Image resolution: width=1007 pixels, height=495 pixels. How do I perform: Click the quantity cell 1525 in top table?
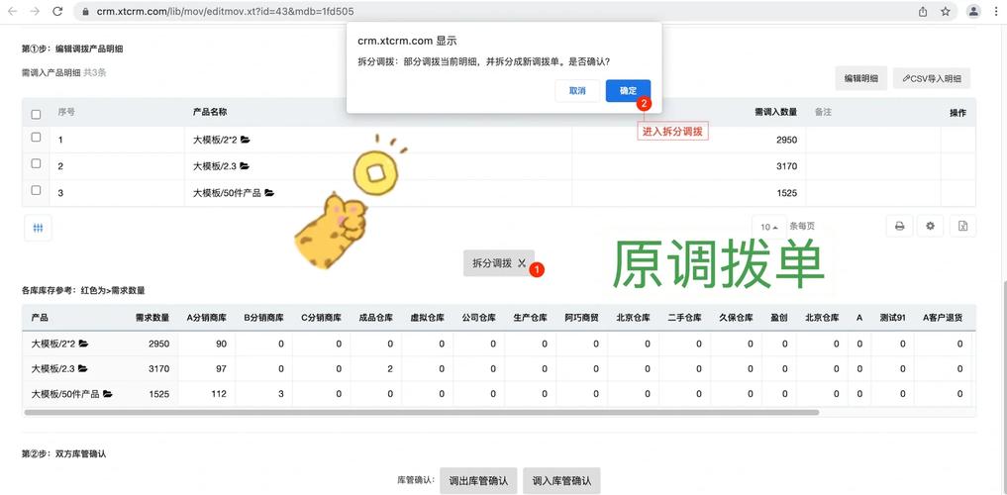(x=787, y=193)
